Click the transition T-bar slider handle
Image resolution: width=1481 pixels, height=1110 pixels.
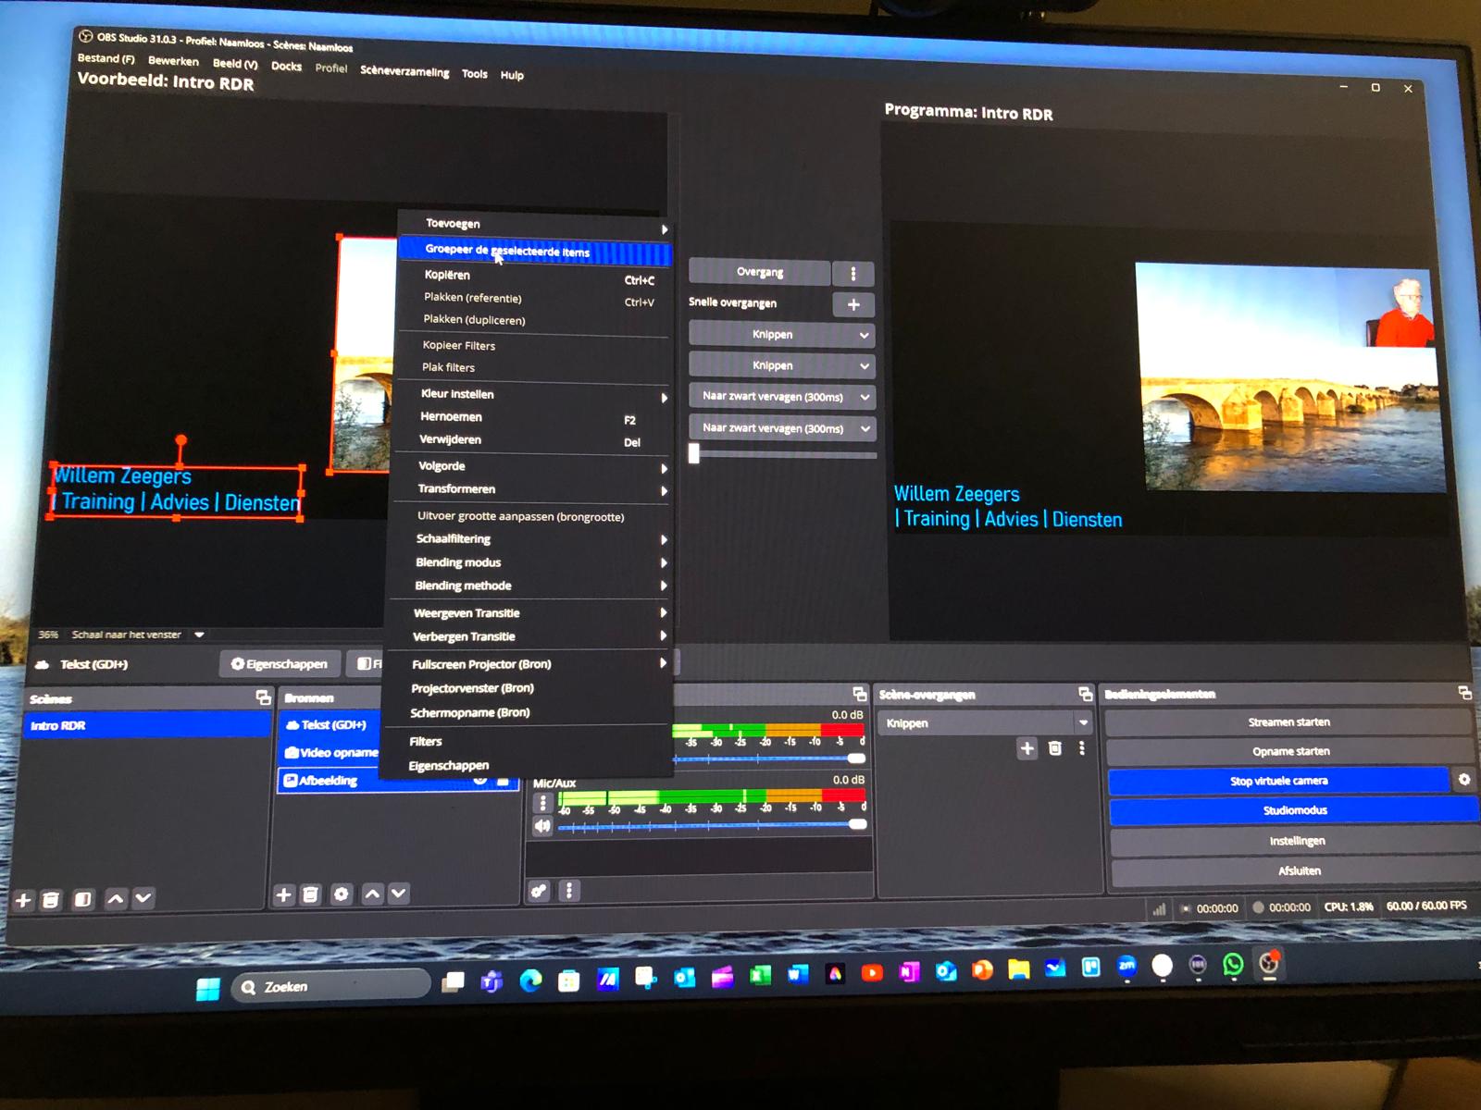click(x=694, y=453)
